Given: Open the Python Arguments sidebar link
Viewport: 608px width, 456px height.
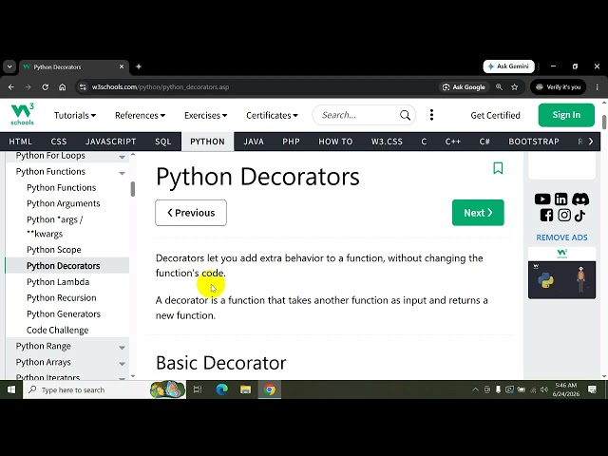Looking at the screenshot, I should (x=64, y=203).
